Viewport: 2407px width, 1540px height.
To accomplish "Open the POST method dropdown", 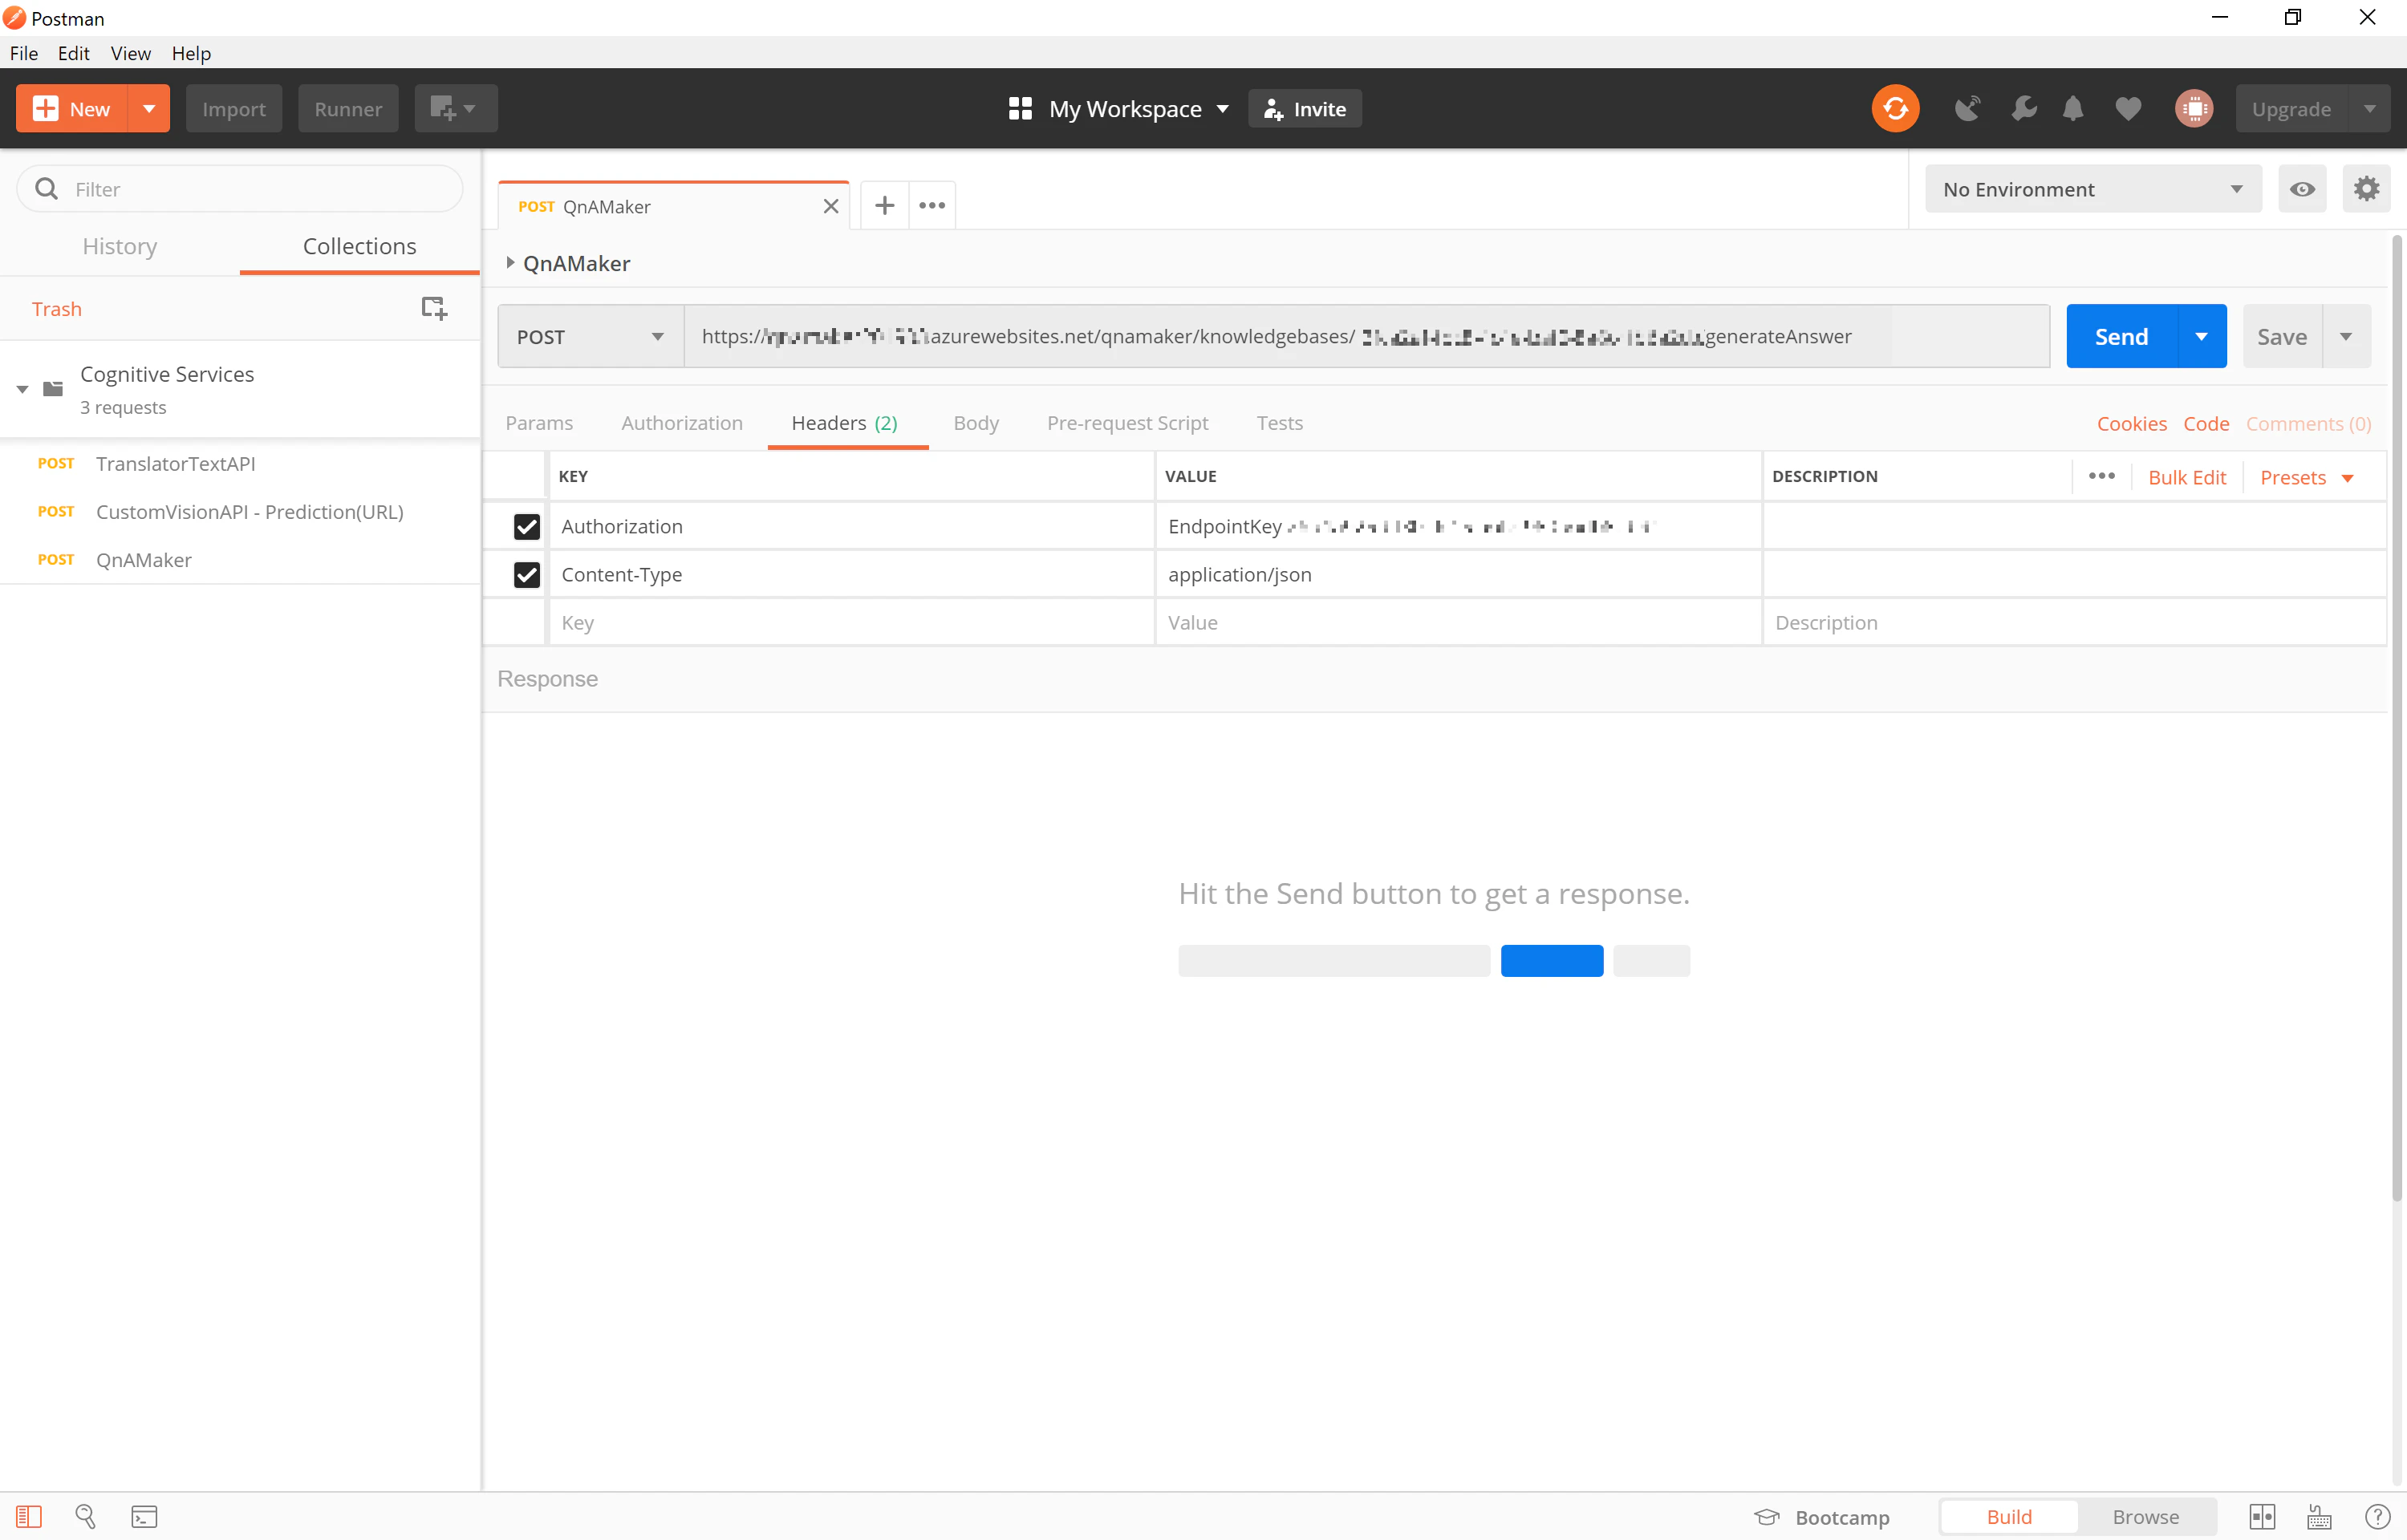I will coord(590,336).
